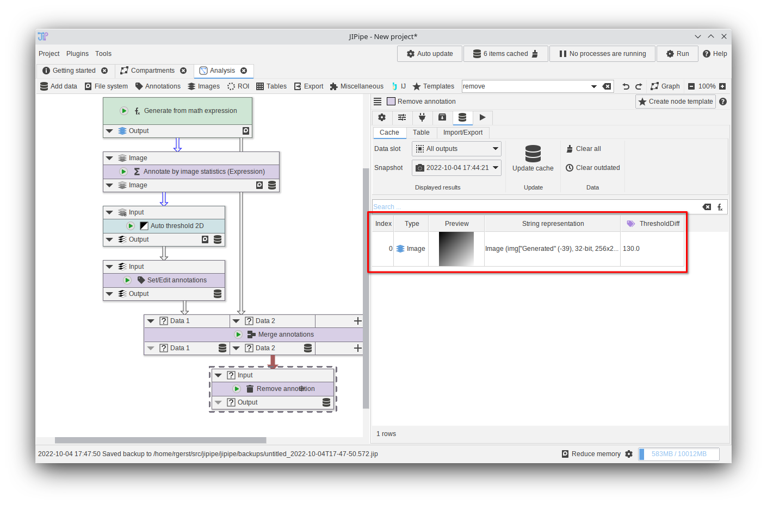Run the Auto threshold 2D node play icon
This screenshot has height=505, width=767.
[131, 226]
